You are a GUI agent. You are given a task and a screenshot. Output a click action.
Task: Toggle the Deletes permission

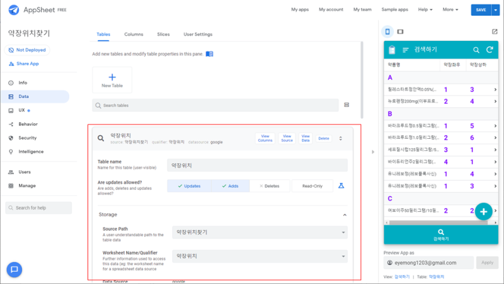pos(270,186)
